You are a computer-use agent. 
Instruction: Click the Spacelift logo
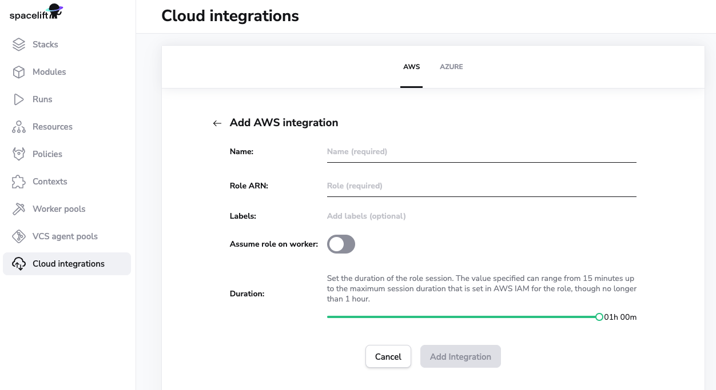click(36, 12)
